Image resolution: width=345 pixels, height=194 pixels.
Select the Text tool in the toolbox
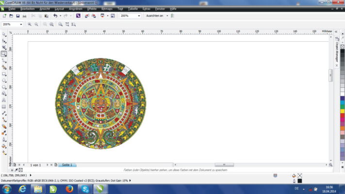click(x=4, y=100)
